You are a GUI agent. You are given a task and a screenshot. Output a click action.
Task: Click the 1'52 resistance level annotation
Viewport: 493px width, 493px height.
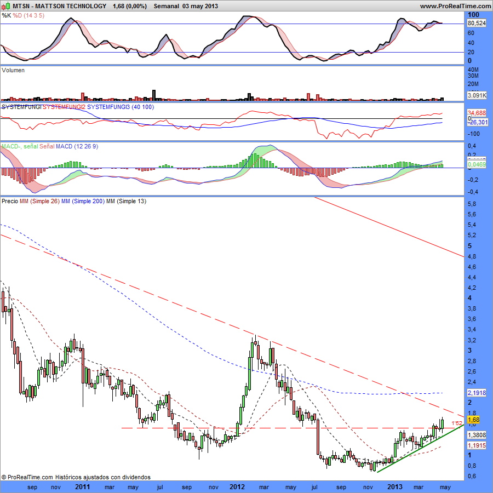pyautogui.click(x=457, y=423)
